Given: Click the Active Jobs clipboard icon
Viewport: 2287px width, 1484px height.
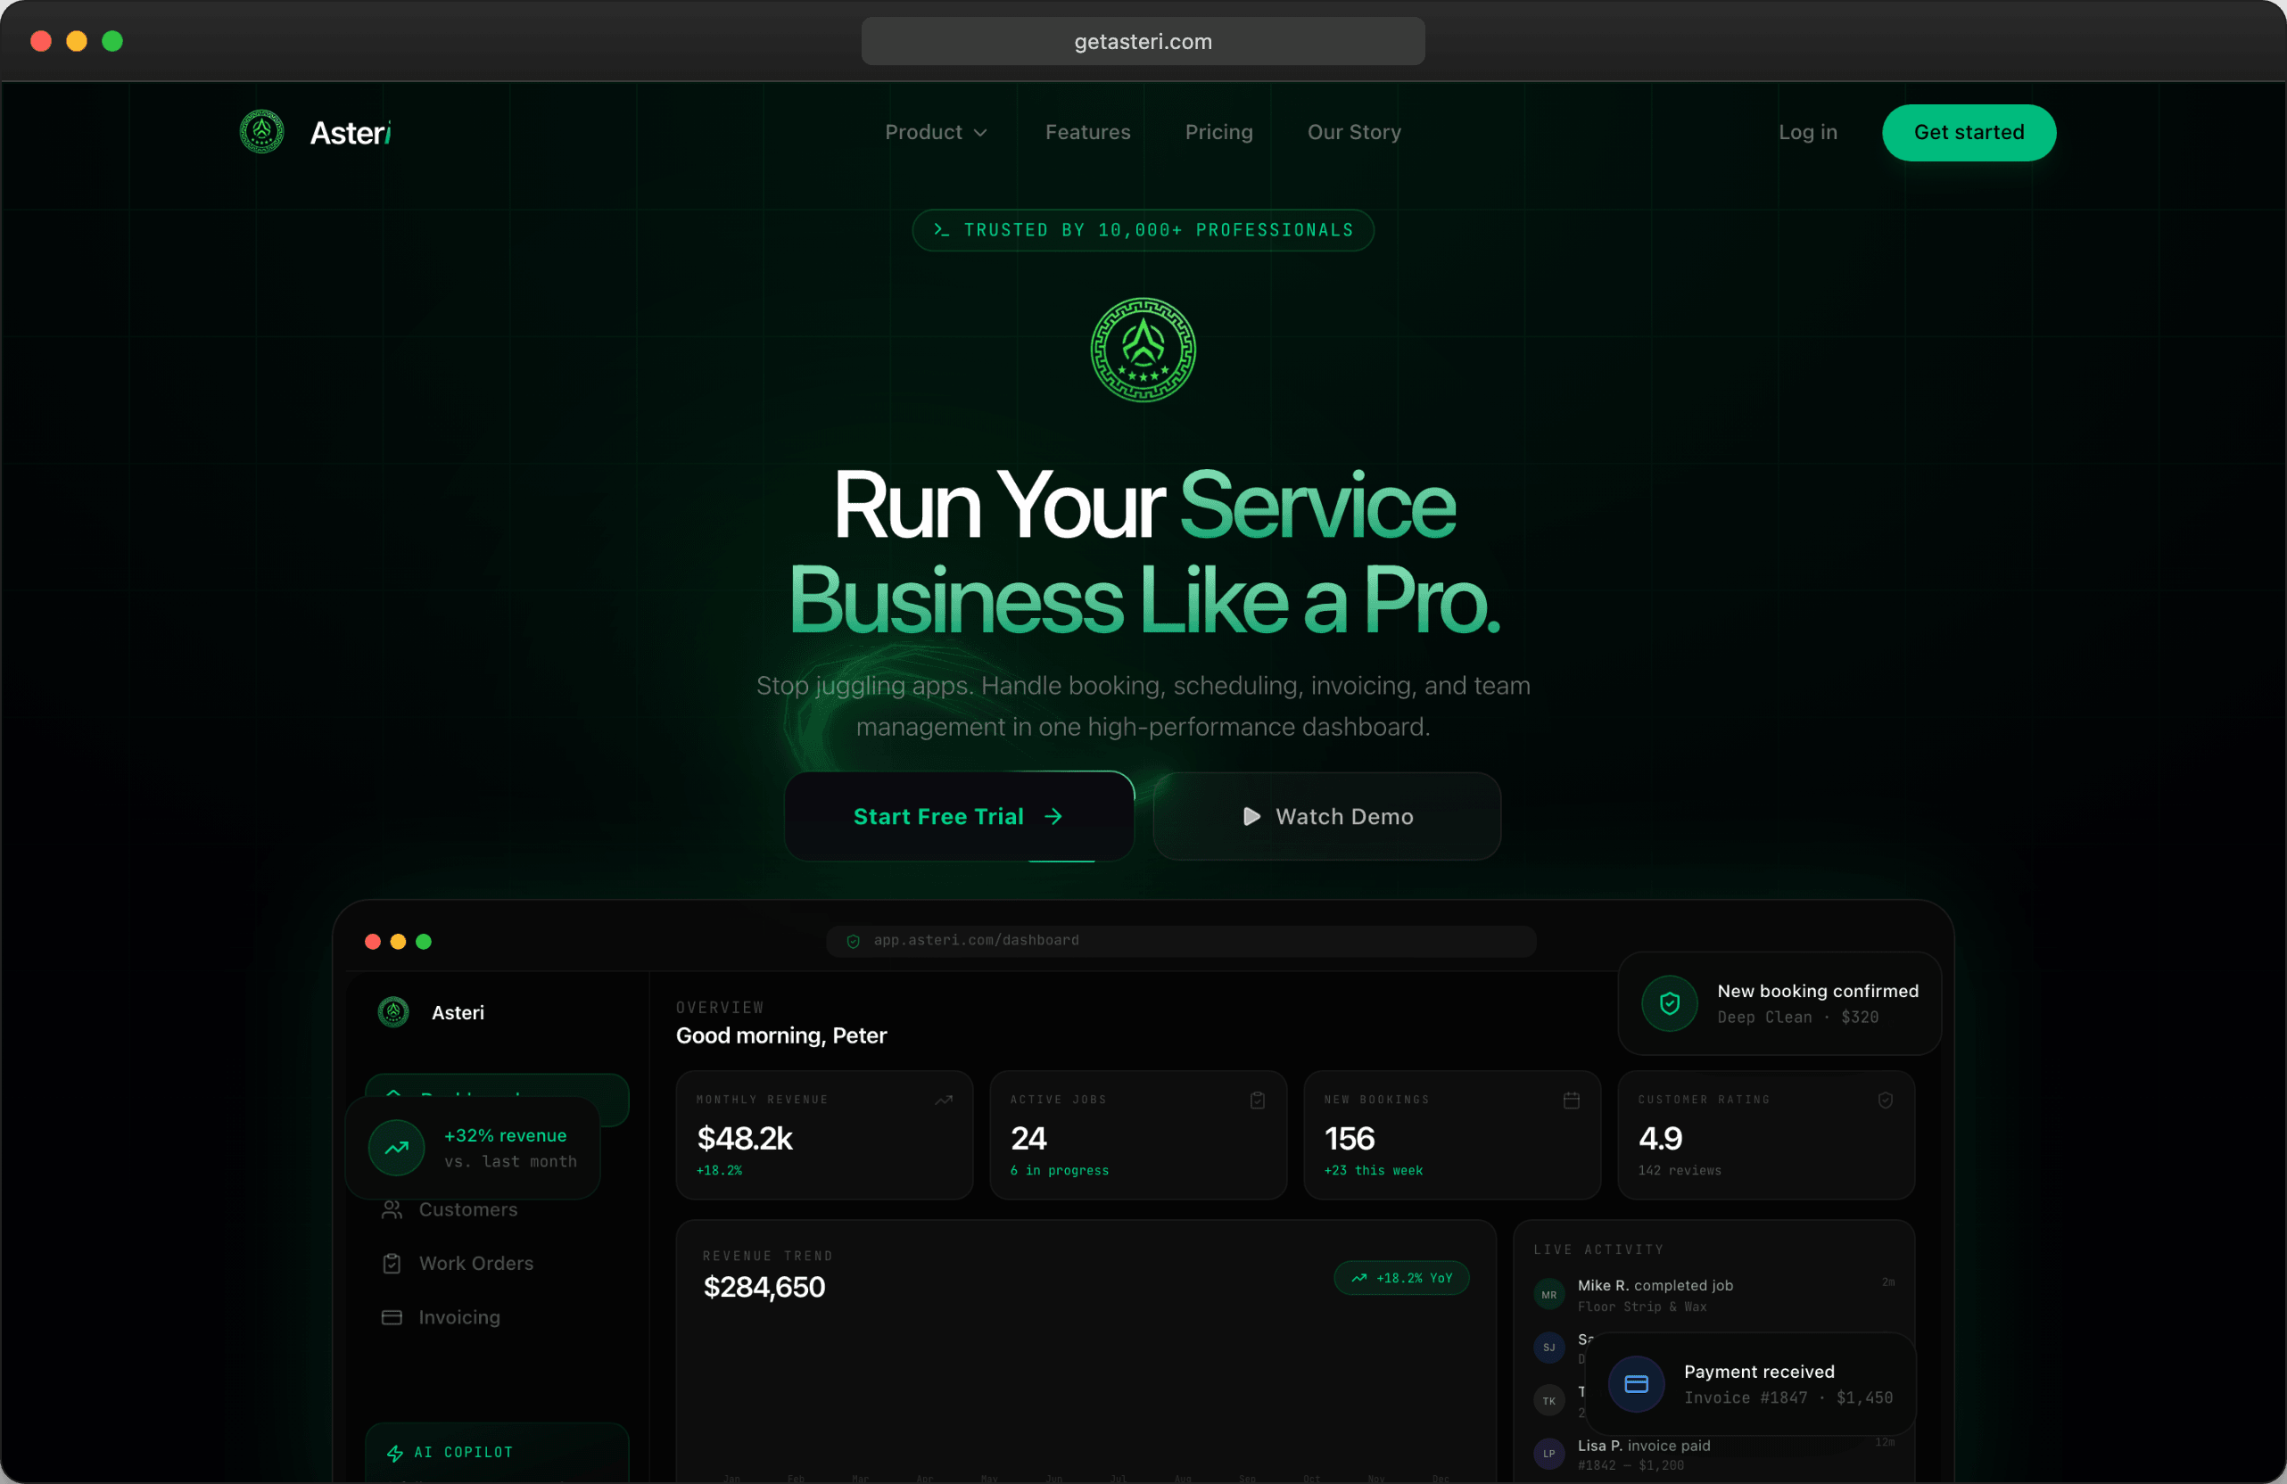Looking at the screenshot, I should [x=1257, y=1100].
